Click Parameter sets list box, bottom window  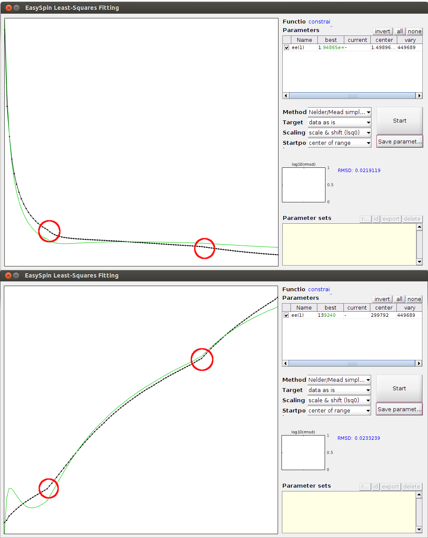tap(349, 512)
